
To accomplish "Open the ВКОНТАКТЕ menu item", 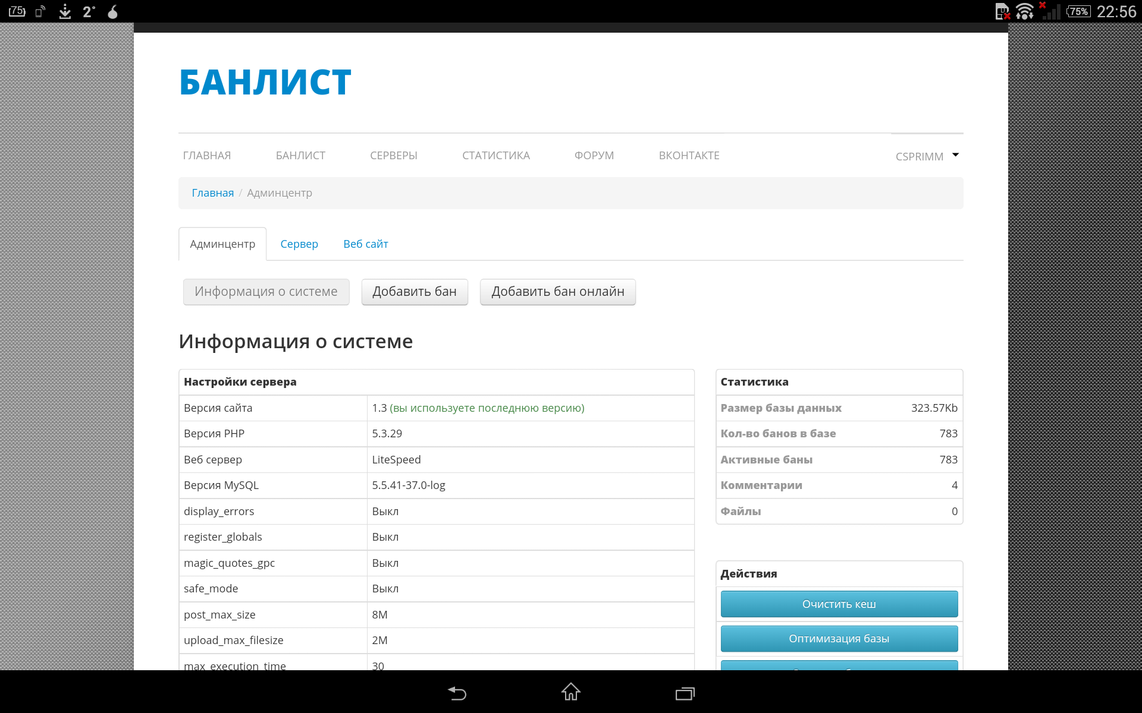I will [689, 156].
